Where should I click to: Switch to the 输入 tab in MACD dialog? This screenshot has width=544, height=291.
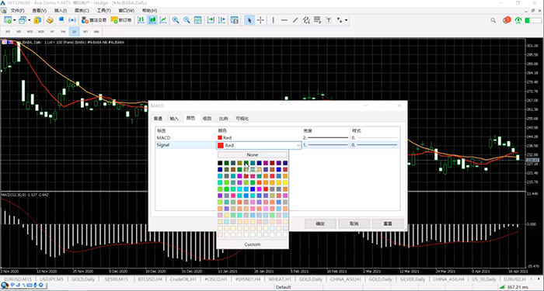[174, 119]
